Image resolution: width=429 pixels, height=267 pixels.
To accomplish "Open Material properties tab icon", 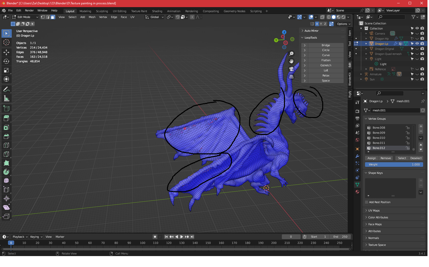I will coord(357,192).
